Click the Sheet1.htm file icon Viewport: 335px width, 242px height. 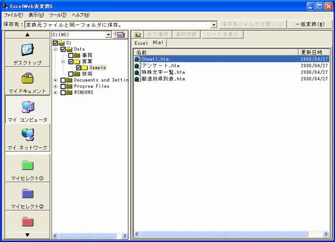pyautogui.click(x=138, y=59)
